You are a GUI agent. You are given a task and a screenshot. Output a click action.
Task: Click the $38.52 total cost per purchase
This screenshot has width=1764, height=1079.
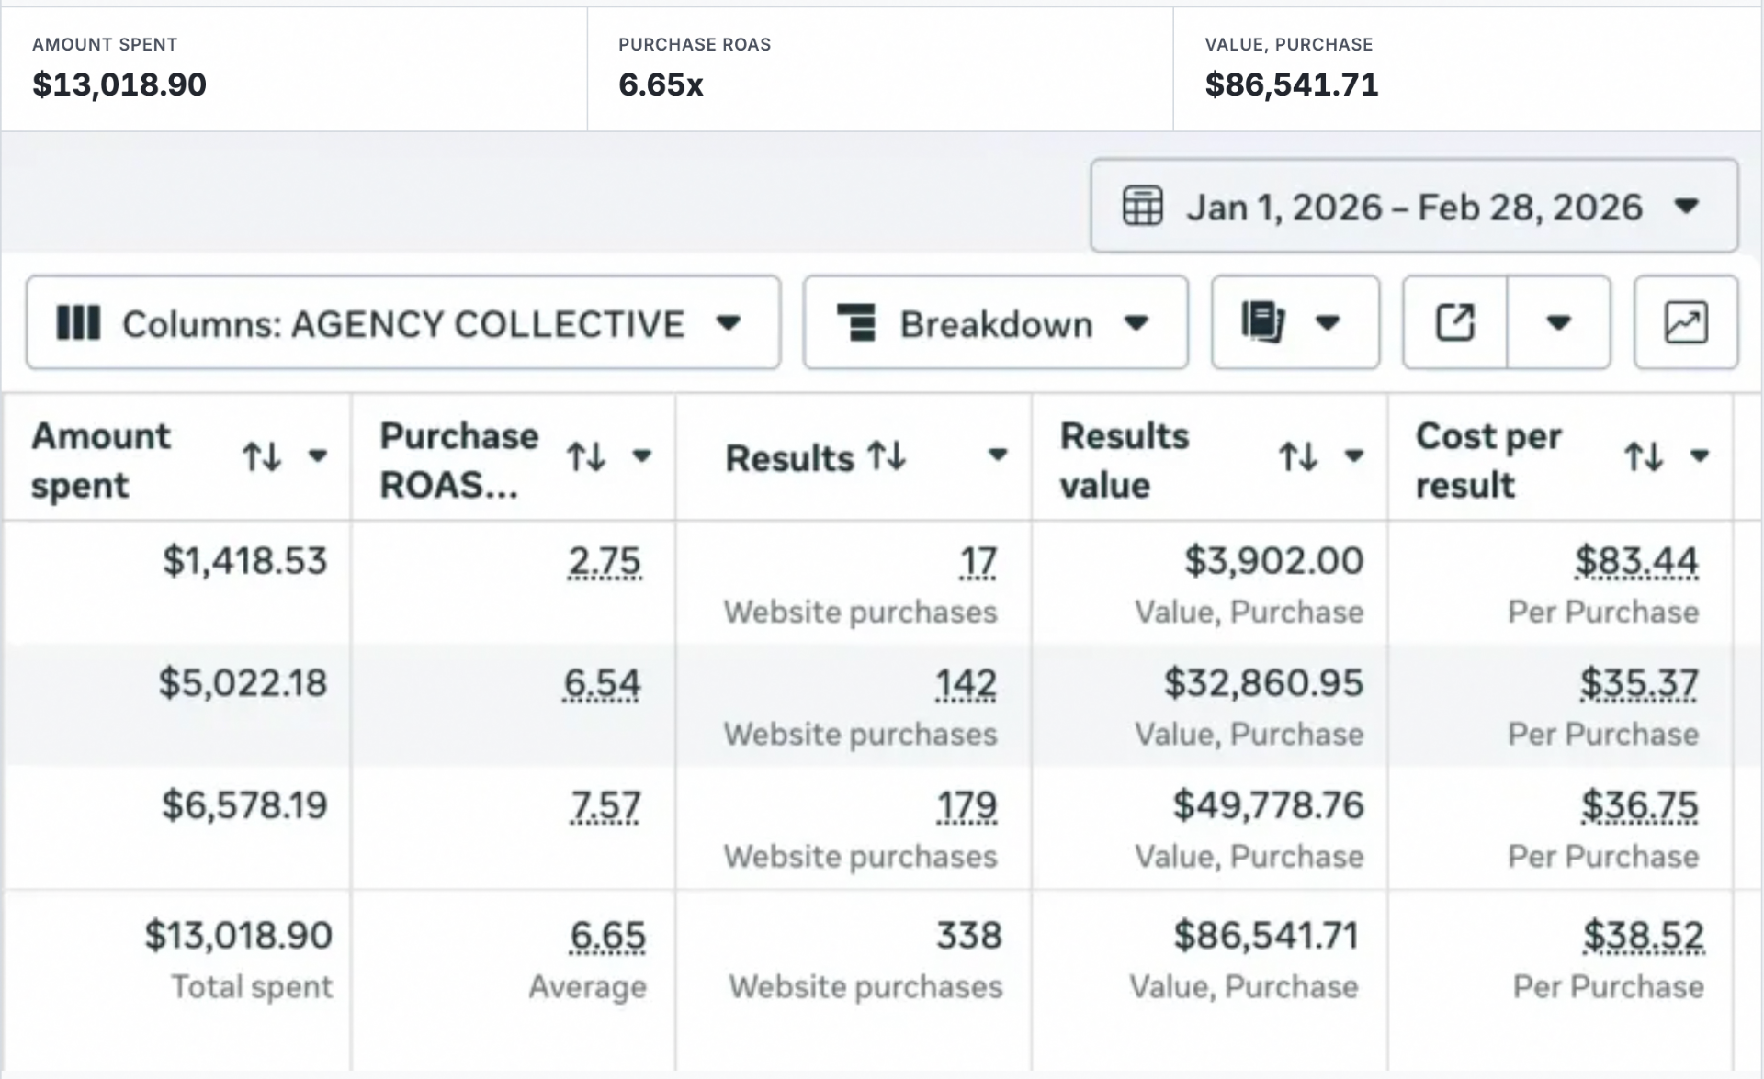point(1644,935)
